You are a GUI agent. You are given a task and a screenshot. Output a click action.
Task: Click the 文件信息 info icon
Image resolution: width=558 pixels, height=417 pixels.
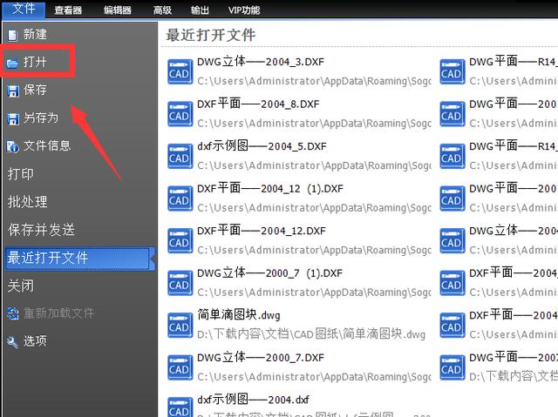pos(13,146)
